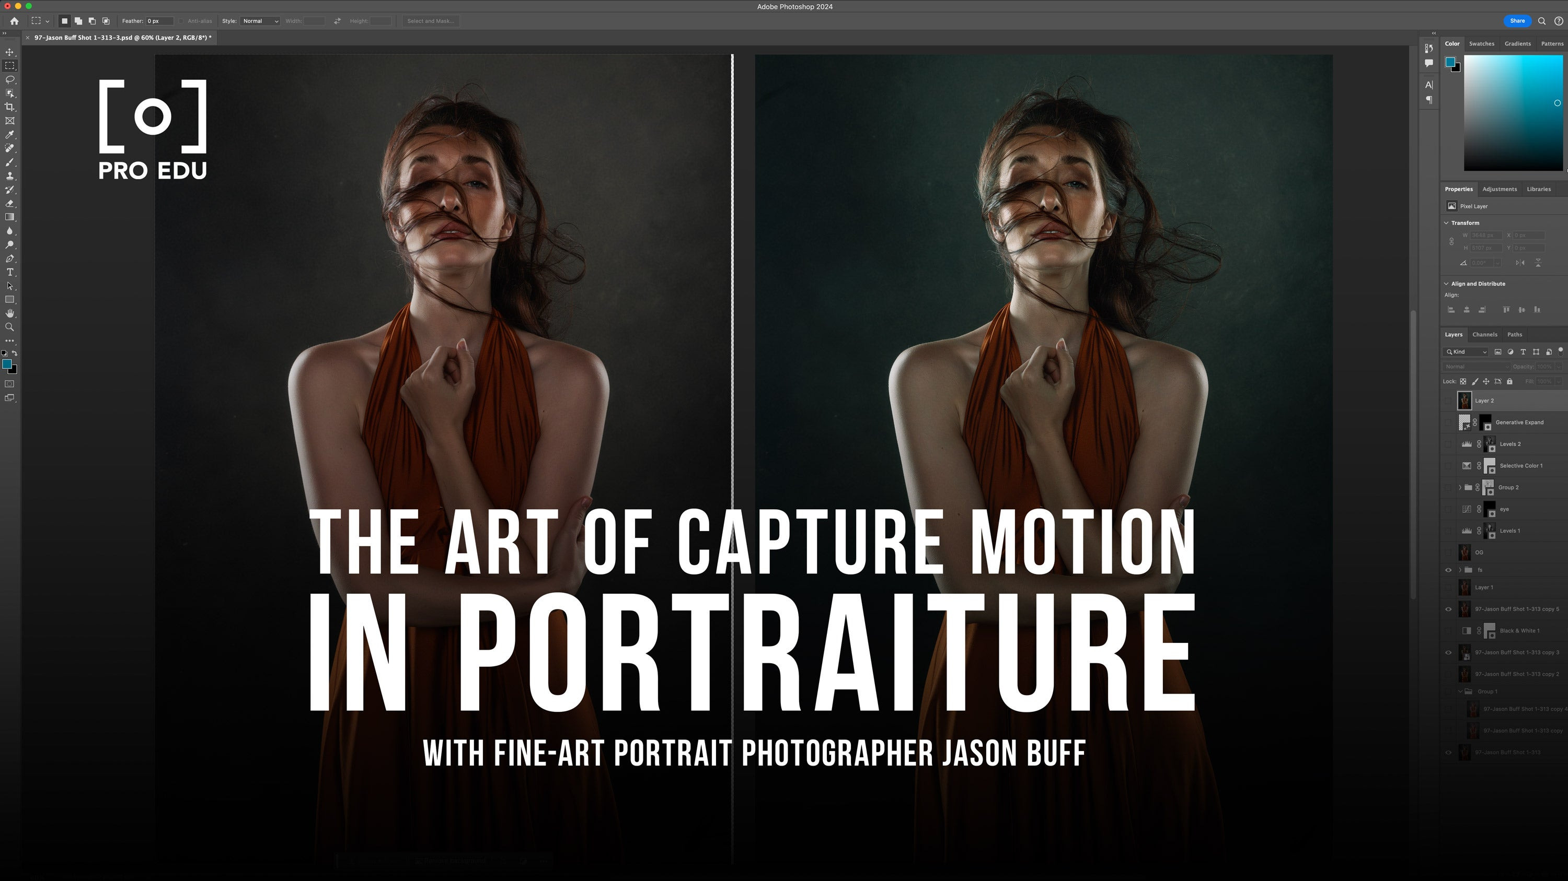Open the Kind filter dropdown
This screenshot has height=881, width=1568.
[x=1465, y=351]
